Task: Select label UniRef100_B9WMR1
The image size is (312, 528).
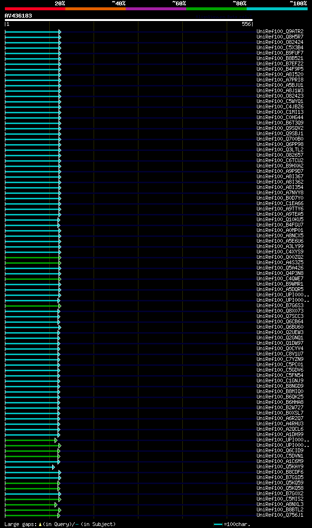Action: 280,285
